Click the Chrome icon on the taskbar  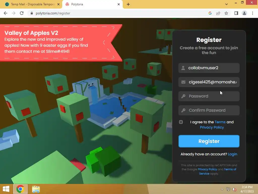point(20,189)
